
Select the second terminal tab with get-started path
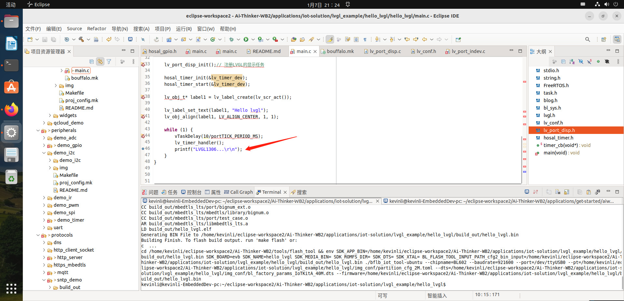coord(502,201)
